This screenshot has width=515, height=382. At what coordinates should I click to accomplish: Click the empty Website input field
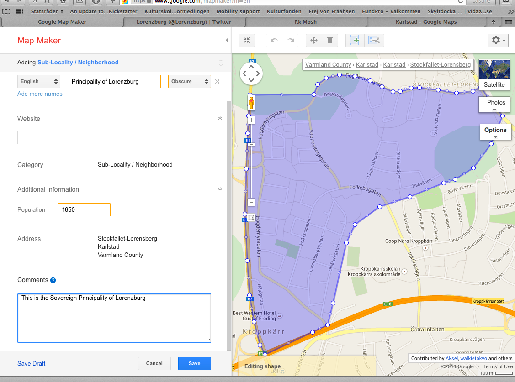[117, 138]
